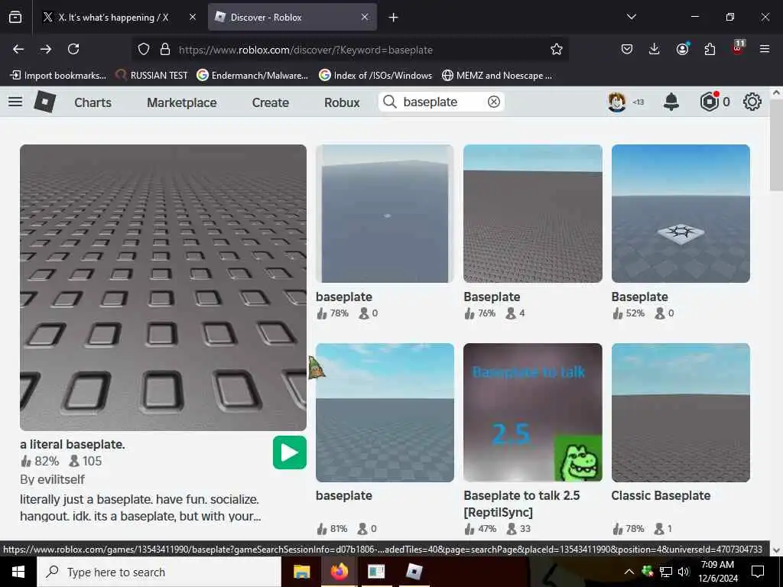Open the 'a literal baseplate.' title link
Viewport: 783px width, 587px height.
click(73, 444)
